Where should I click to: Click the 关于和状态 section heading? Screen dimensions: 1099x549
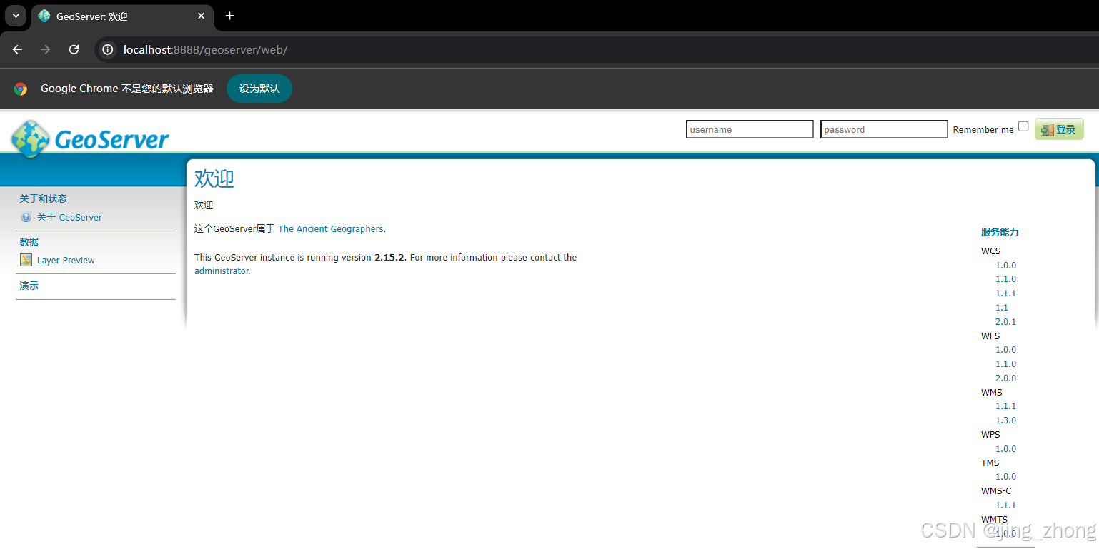43,198
